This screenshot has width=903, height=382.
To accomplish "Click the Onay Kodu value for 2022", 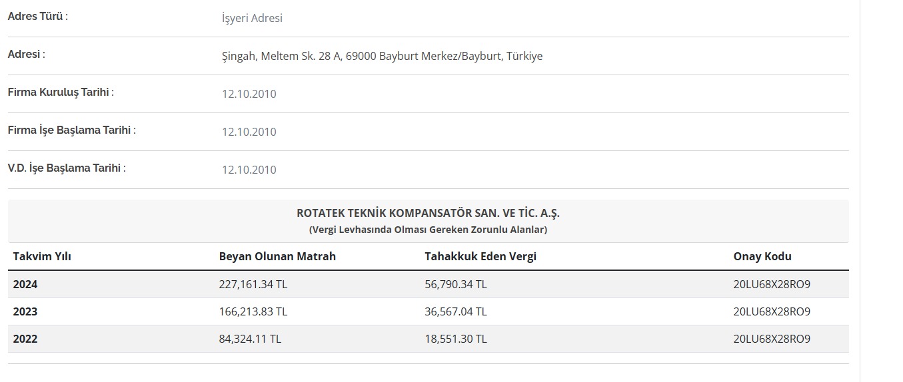I will 772,339.
